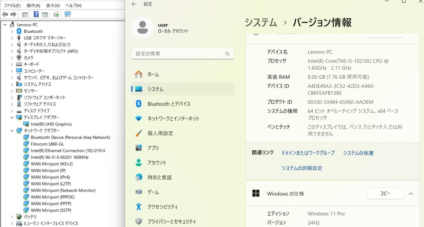The width and height of the screenshot is (424, 227).
Task: Click the user account avatar icon
Action: click(x=142, y=28)
